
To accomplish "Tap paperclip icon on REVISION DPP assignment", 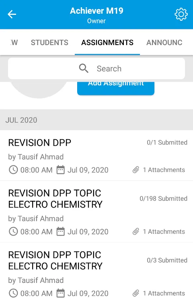I will click(x=136, y=170).
